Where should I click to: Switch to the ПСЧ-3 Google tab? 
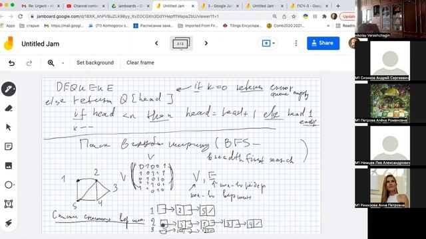[x=310, y=6]
